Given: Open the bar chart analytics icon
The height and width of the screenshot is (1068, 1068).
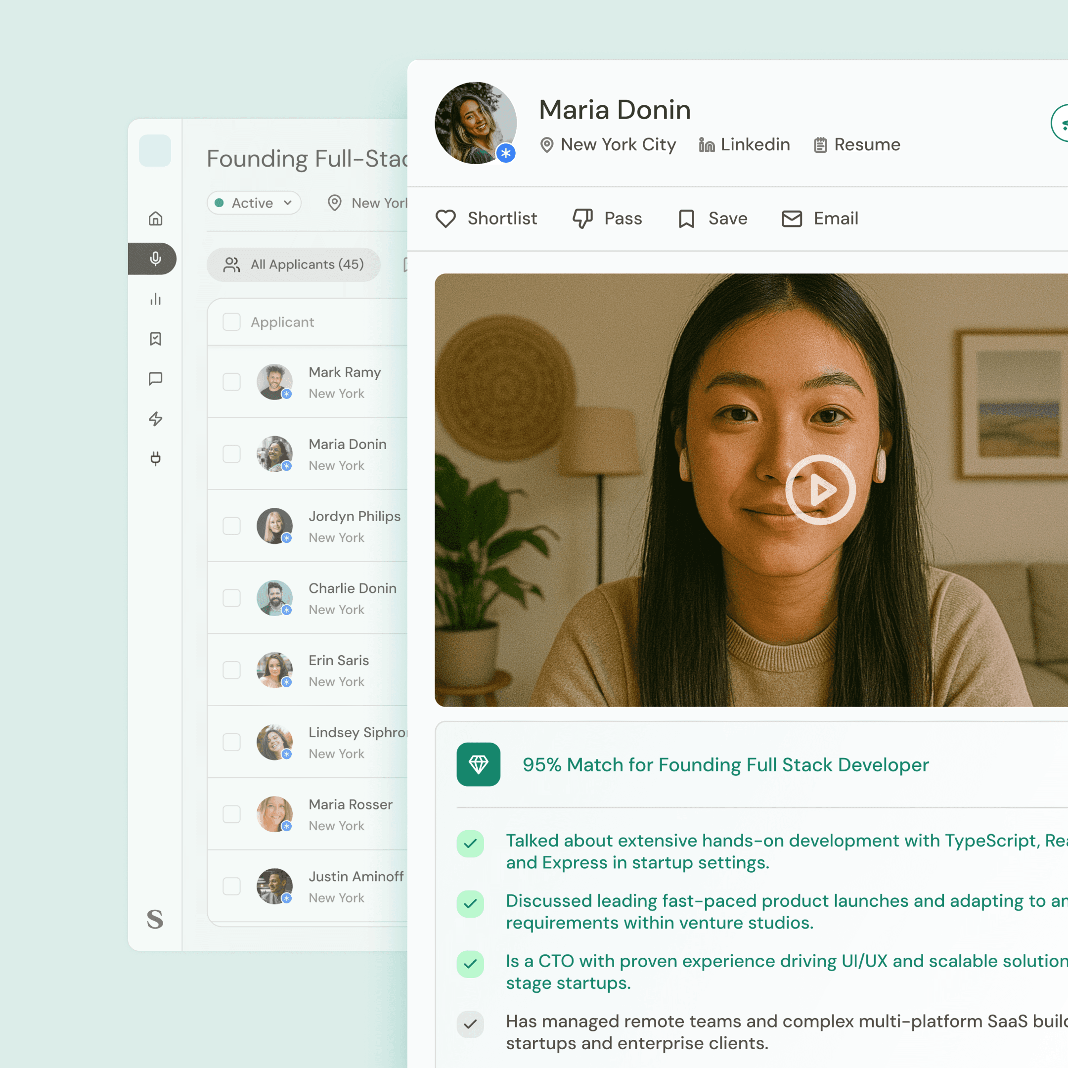Looking at the screenshot, I should point(155,299).
